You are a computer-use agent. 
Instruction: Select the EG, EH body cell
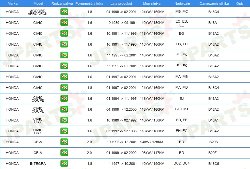(x=182, y=44)
